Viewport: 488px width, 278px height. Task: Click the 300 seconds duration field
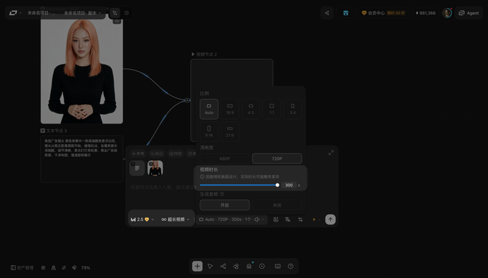click(x=289, y=185)
